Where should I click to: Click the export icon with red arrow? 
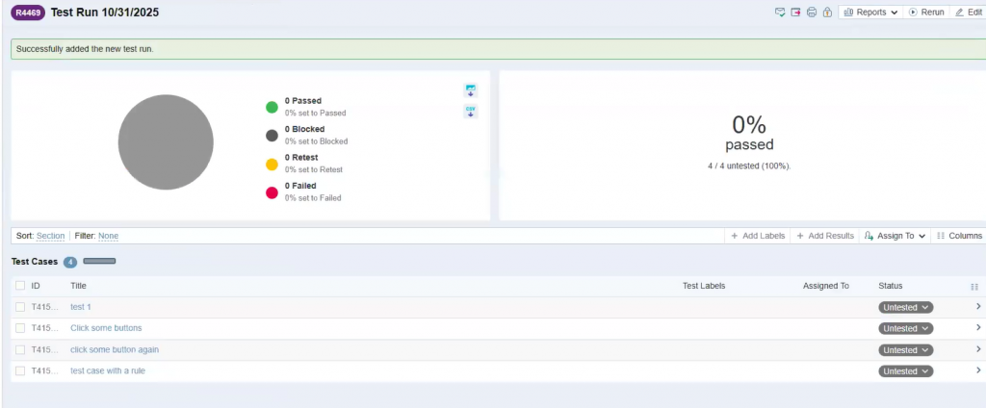tap(795, 13)
